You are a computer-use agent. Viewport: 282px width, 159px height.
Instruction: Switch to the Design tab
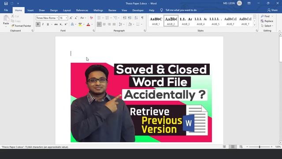pos(54,10)
